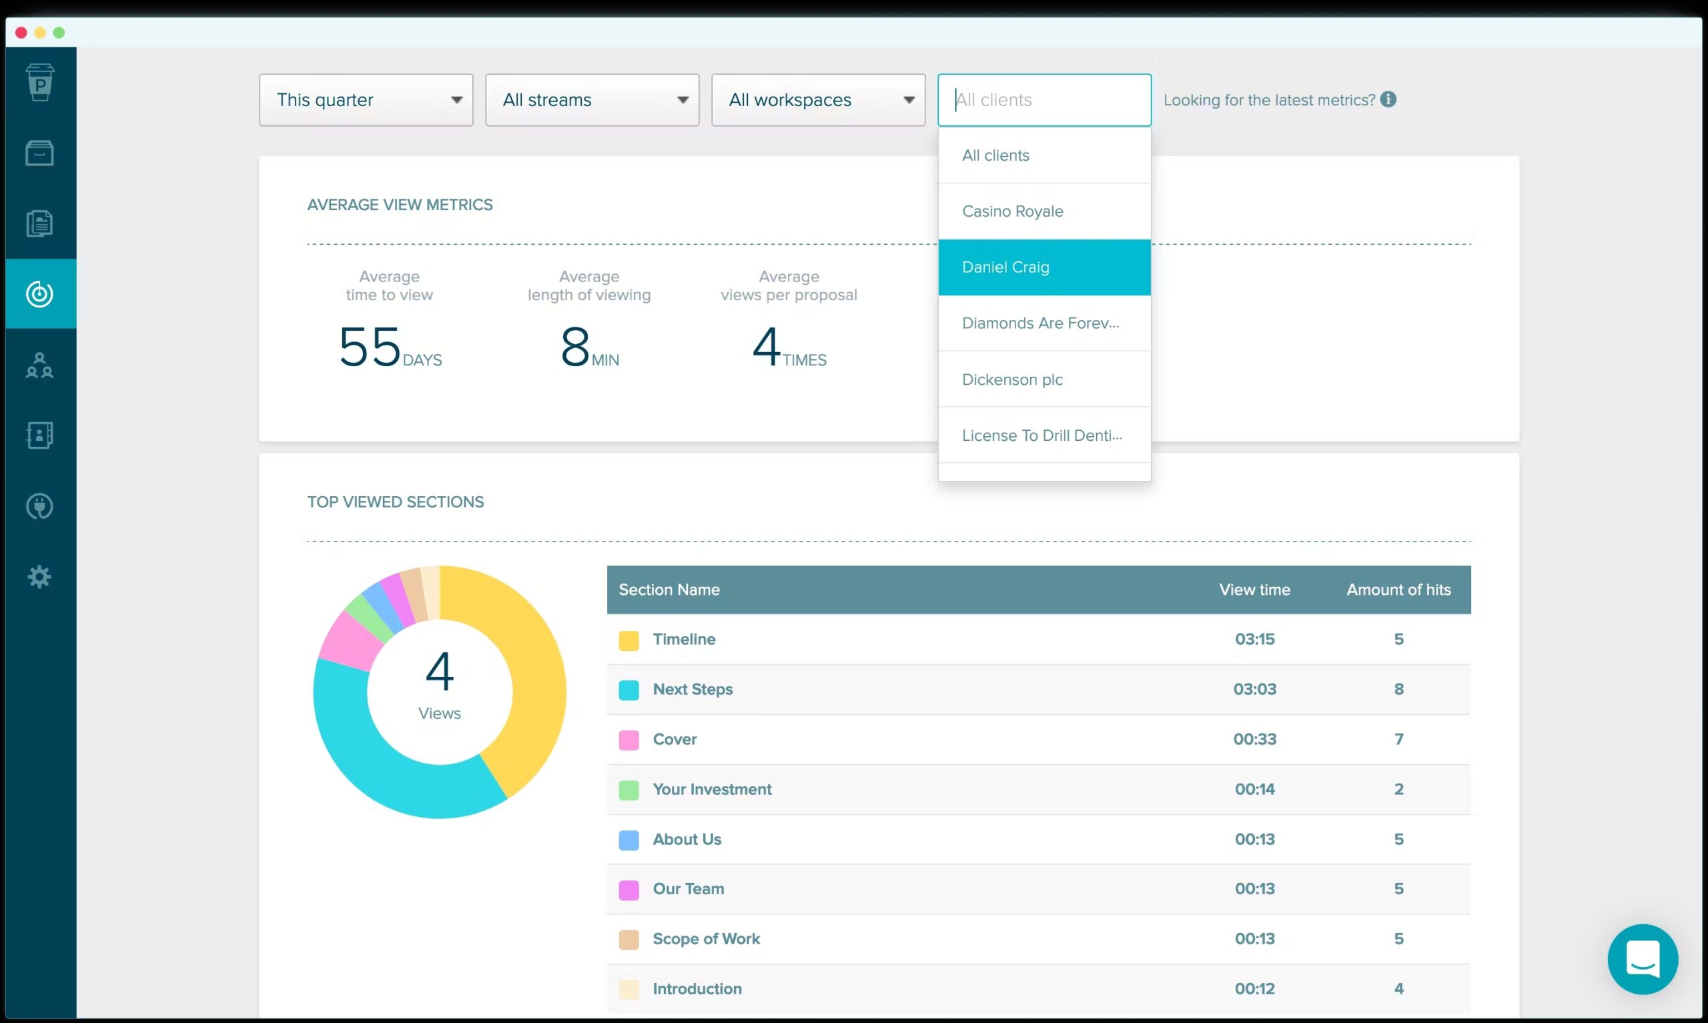Image resolution: width=1708 pixels, height=1023 pixels.
Task: Open the chat support bubble
Action: [x=1643, y=959]
